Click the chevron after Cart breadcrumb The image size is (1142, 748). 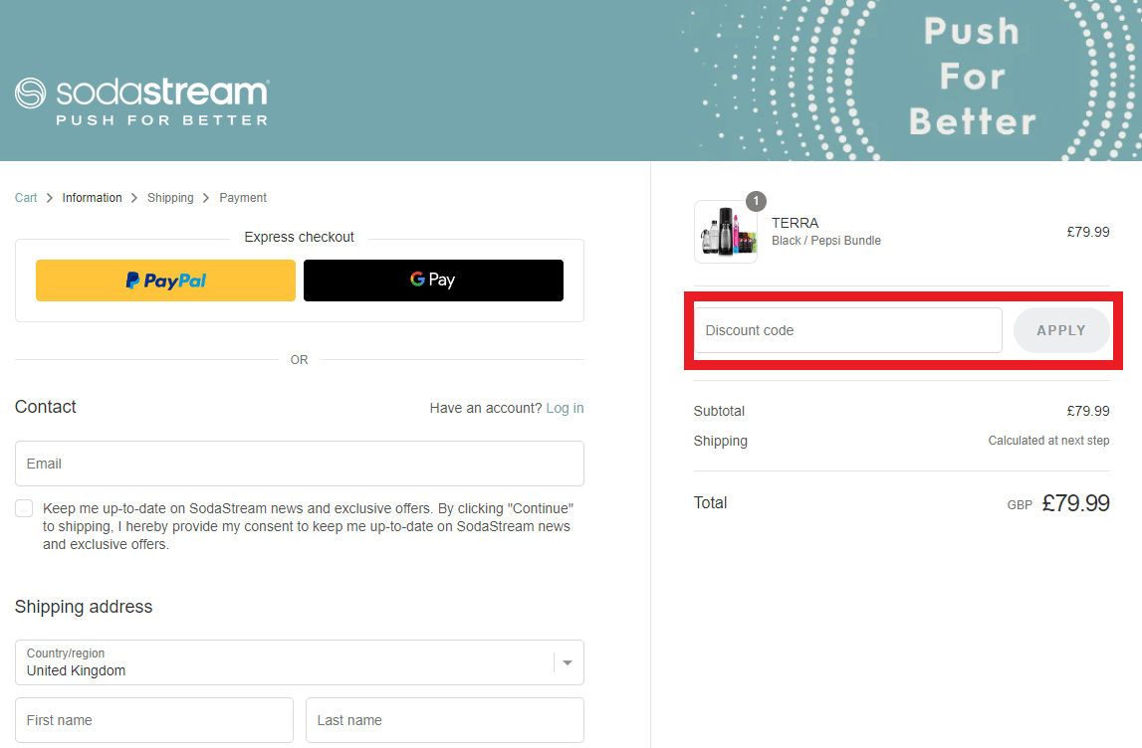(x=50, y=198)
